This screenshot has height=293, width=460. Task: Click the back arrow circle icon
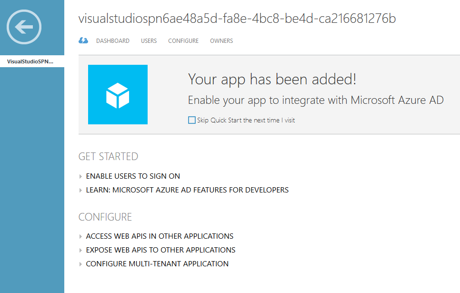click(24, 28)
